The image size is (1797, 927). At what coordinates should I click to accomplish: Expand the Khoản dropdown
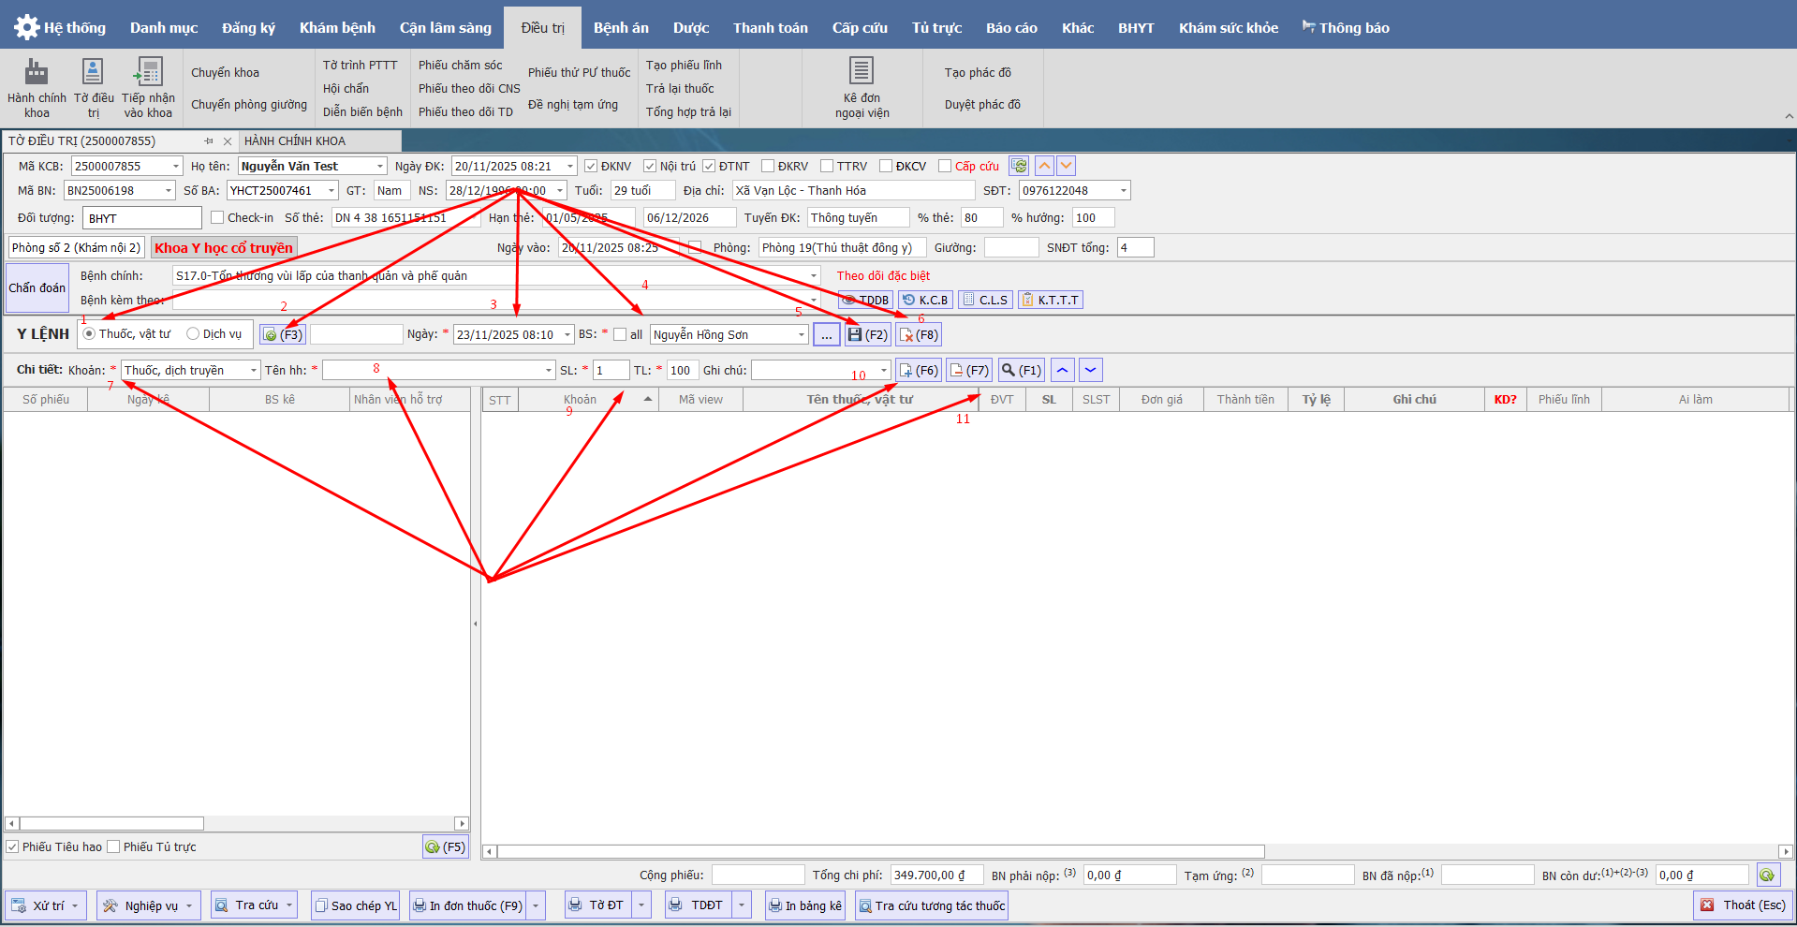coord(253,371)
